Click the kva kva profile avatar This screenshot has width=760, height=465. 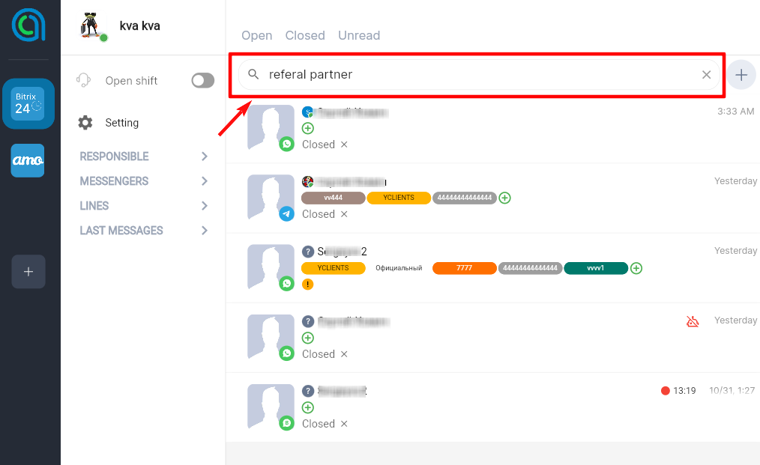94,27
